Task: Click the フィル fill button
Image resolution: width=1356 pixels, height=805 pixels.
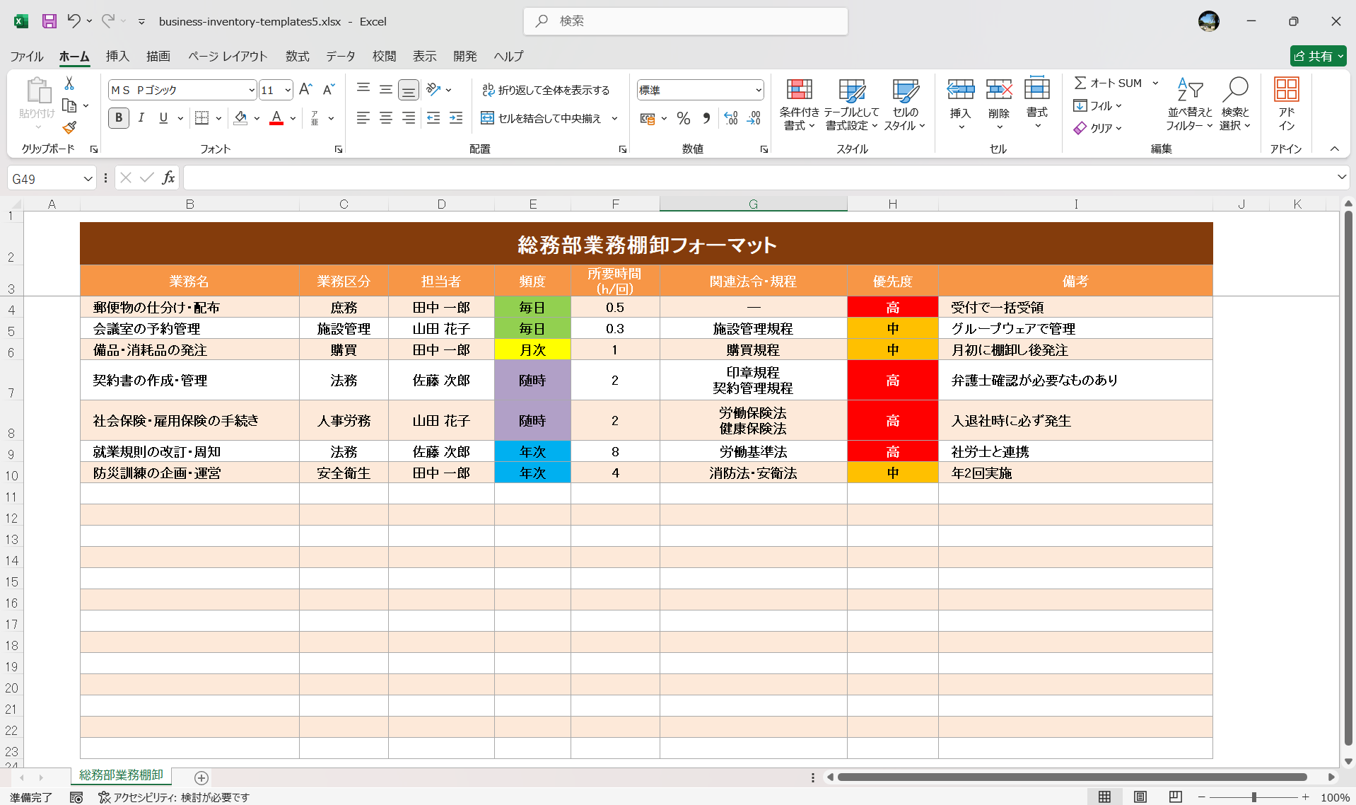Action: (x=1098, y=105)
